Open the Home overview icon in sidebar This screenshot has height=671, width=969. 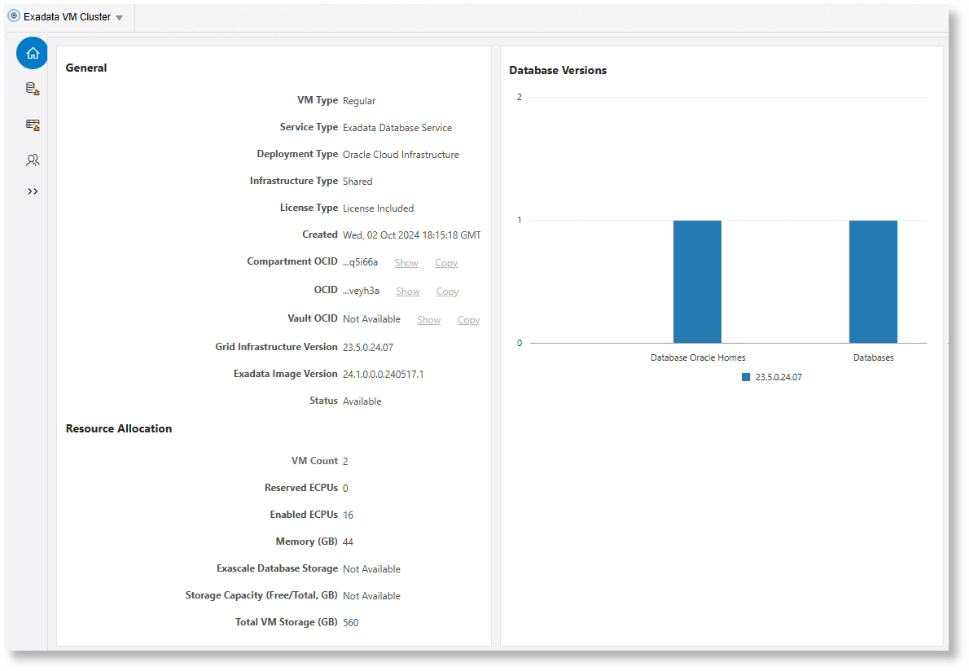pyautogui.click(x=32, y=53)
